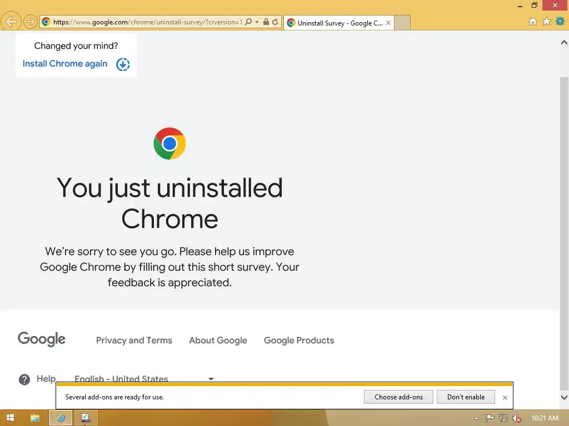Click the scrollbar down arrow

(x=565, y=397)
